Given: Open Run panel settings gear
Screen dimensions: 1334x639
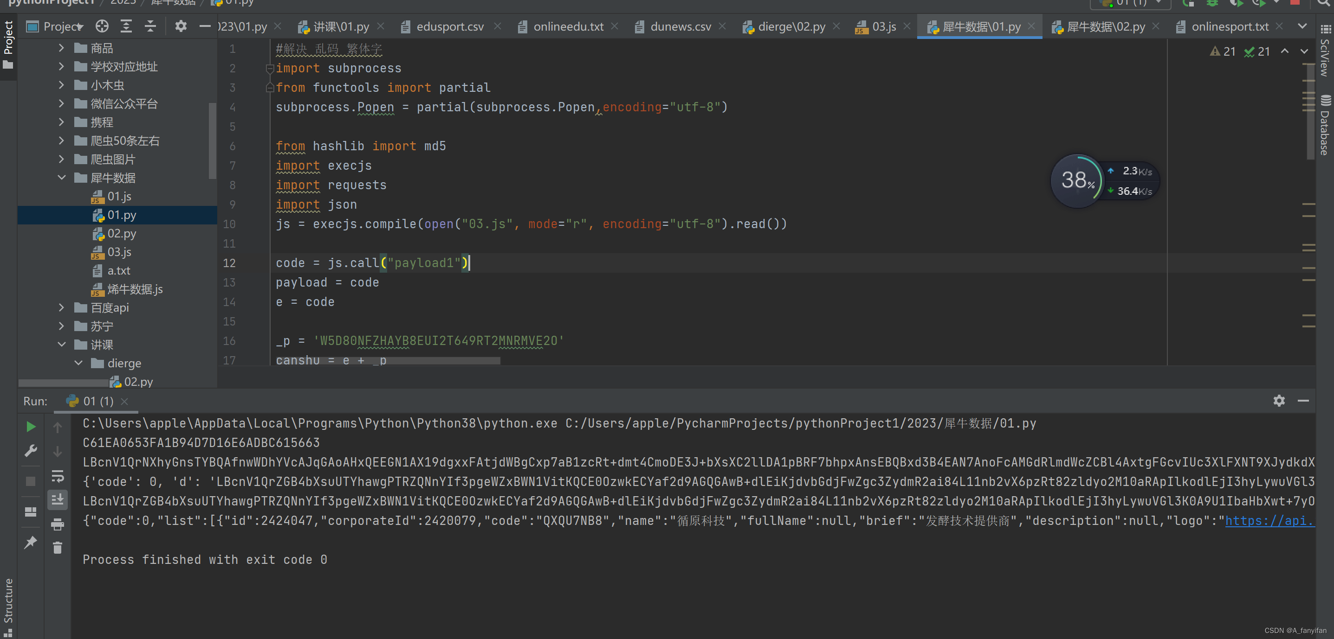Looking at the screenshot, I should (1279, 401).
